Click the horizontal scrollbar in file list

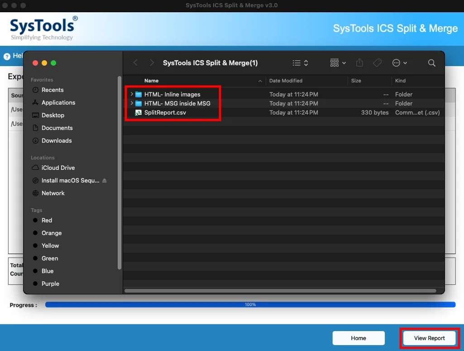click(280, 291)
